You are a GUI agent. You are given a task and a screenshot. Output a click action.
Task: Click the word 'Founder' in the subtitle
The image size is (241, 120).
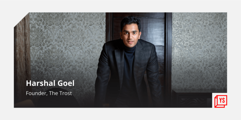(36, 93)
